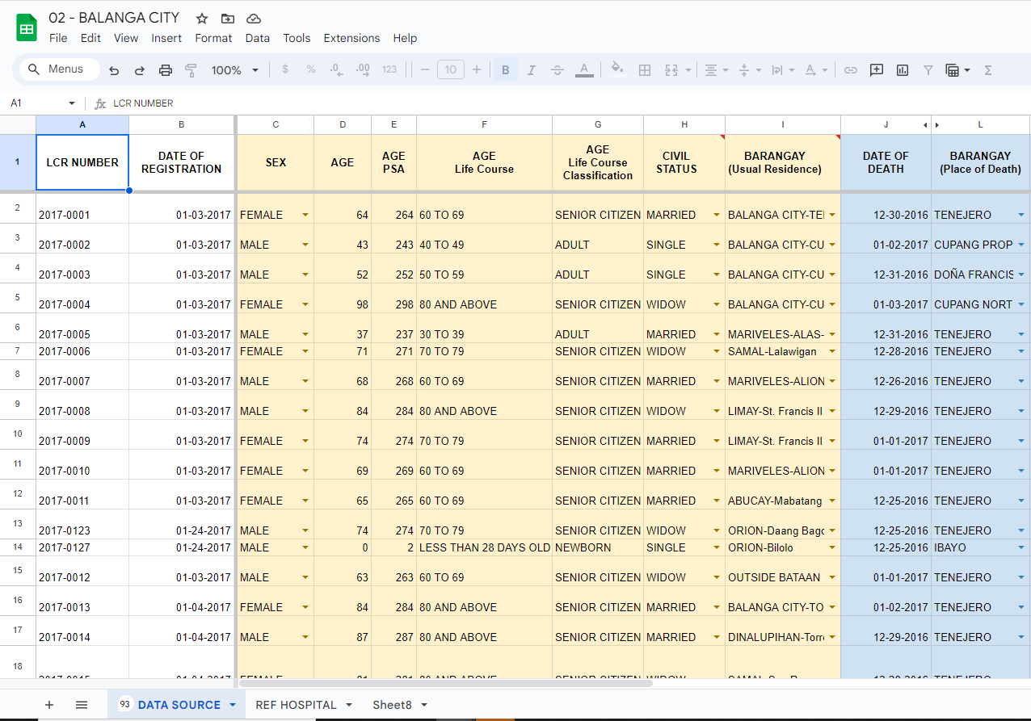
Task: Star this BALANGA CITY document
Action: click(x=202, y=19)
